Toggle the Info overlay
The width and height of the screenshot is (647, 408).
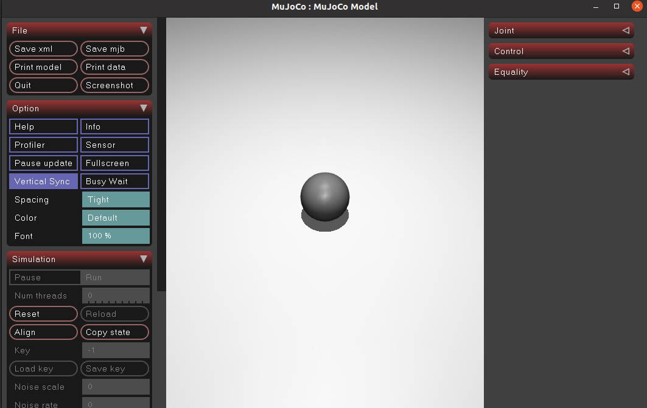114,126
